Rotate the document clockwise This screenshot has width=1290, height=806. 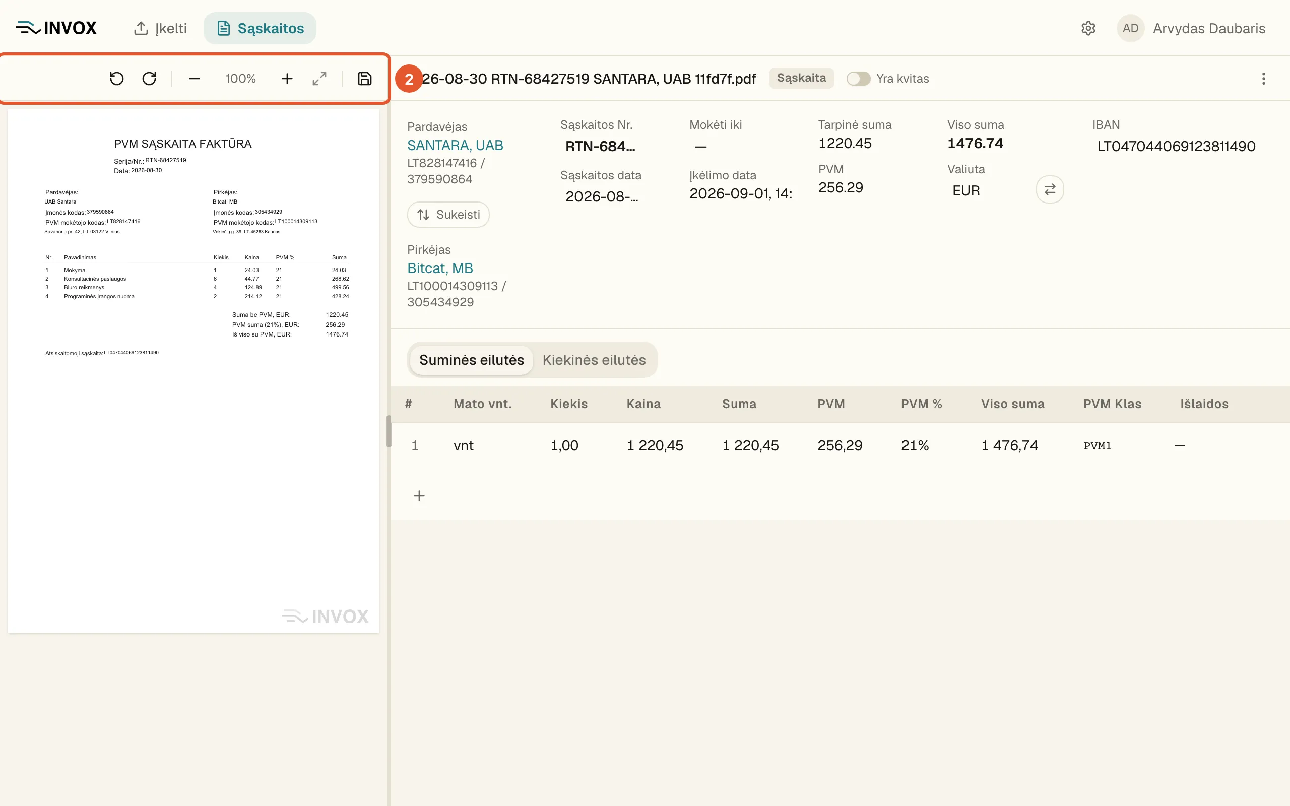point(149,79)
